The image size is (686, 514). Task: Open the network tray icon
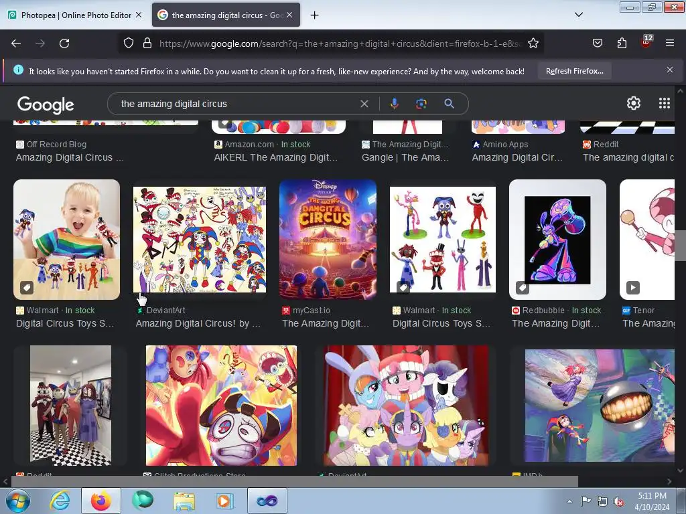(602, 502)
